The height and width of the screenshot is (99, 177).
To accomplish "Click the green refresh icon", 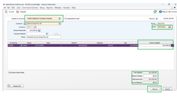I will [155, 12].
